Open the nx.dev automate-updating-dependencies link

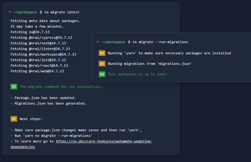(104, 142)
